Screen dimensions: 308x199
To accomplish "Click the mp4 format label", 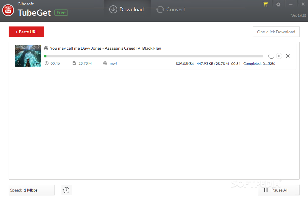I will tap(113, 63).
